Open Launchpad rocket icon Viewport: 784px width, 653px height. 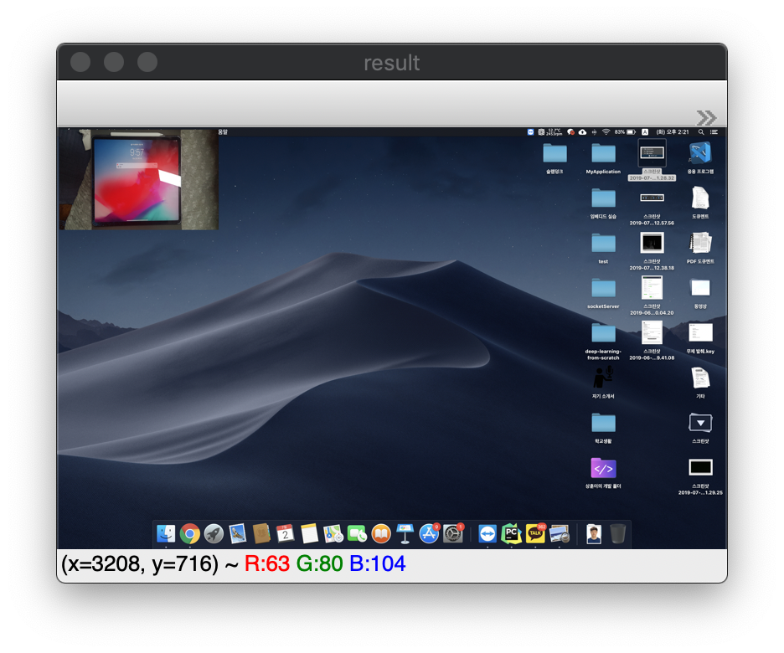tap(214, 533)
